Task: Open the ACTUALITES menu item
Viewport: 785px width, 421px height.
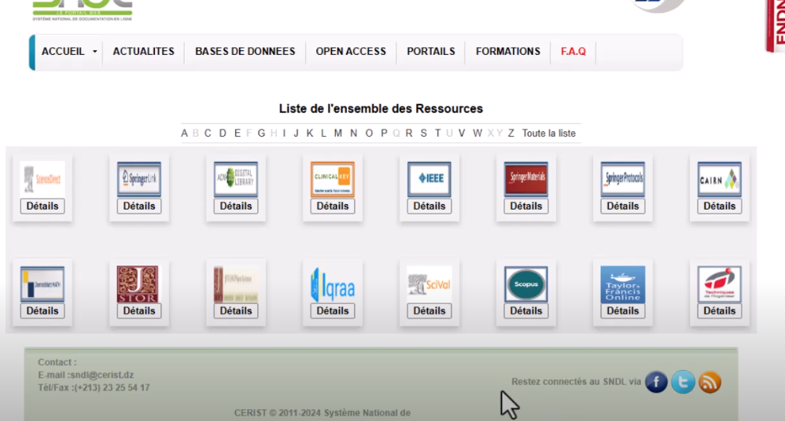Action: pos(144,52)
